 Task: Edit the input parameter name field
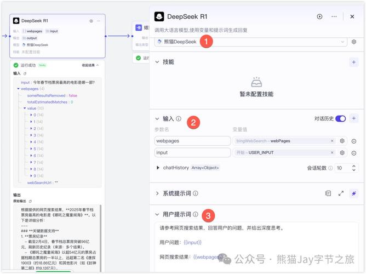tap(192, 153)
